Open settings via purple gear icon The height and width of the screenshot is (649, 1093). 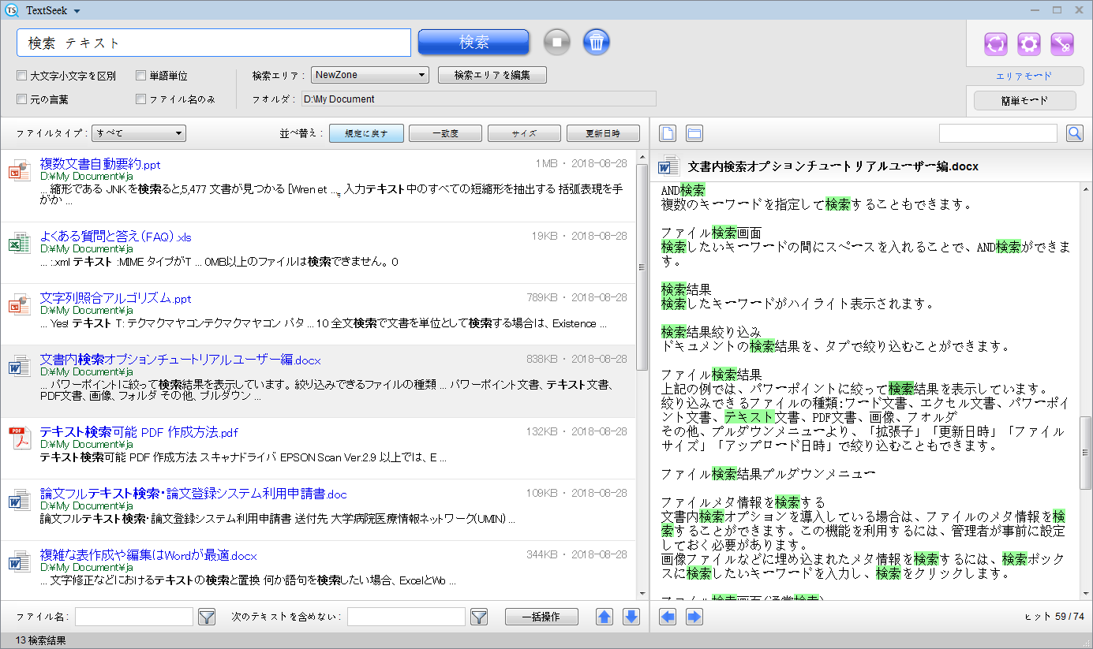point(1028,44)
